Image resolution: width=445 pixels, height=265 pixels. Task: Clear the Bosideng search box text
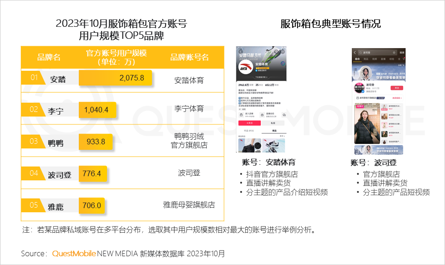(394, 53)
